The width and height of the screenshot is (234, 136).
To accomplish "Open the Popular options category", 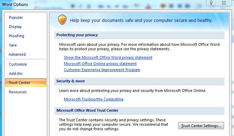I will point(16,17).
